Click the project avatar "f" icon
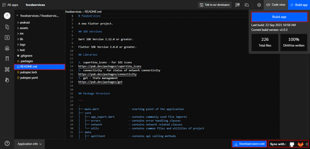 tap(7, 16)
